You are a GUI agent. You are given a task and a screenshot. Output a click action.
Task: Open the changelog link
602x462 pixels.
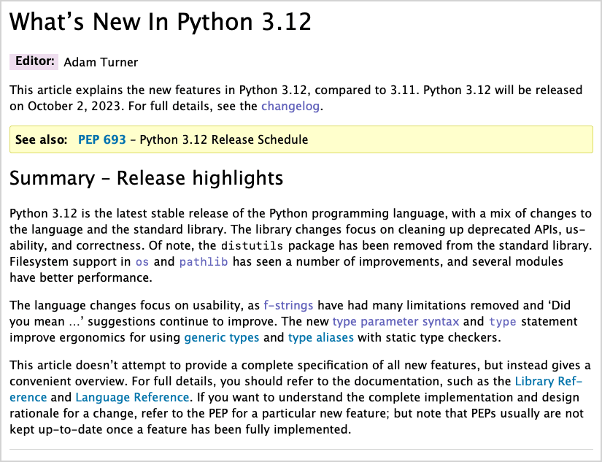click(x=290, y=106)
